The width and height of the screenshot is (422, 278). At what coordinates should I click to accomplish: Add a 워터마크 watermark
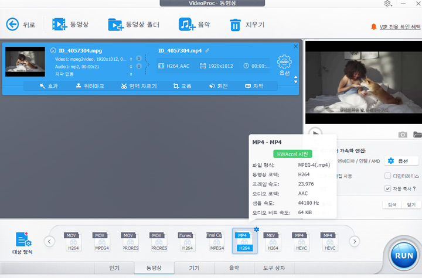click(90, 86)
